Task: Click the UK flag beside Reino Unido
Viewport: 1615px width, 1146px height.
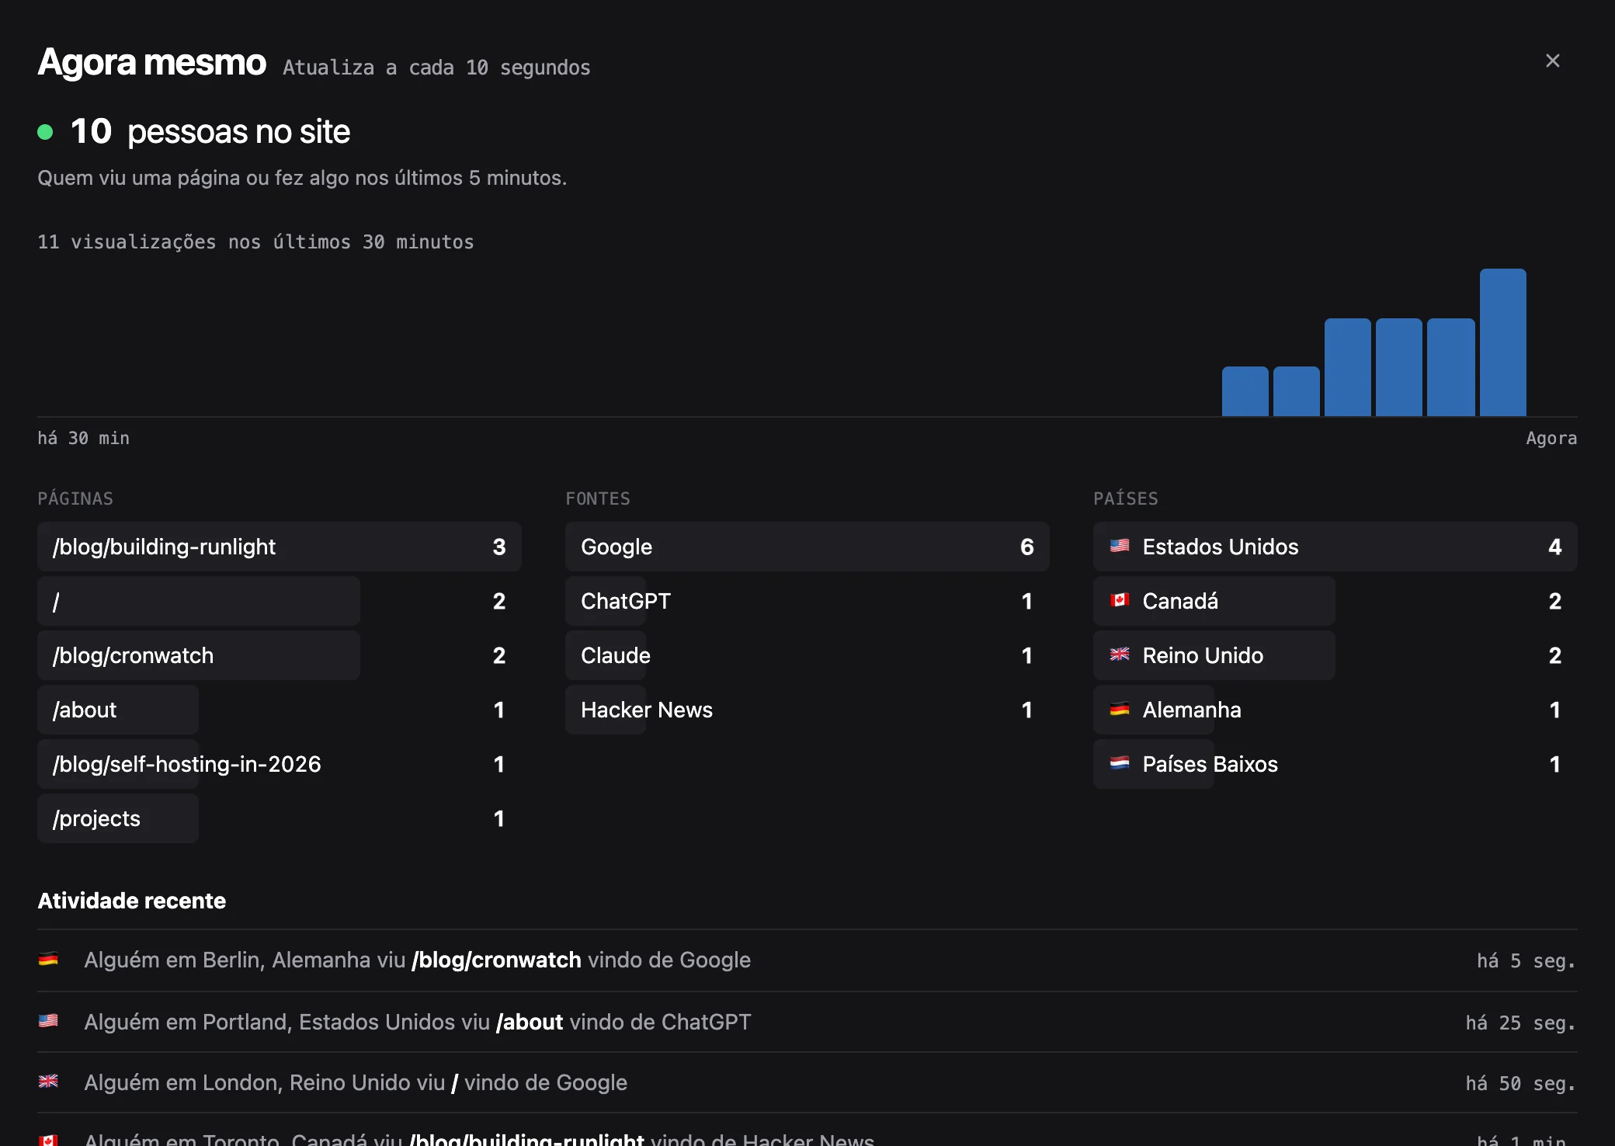Action: pos(1119,655)
